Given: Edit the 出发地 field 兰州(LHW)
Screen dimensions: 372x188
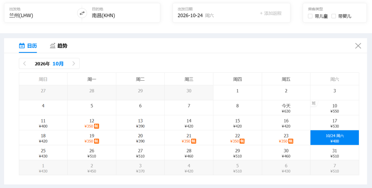Looking at the screenshot, I should pyautogui.click(x=43, y=13).
